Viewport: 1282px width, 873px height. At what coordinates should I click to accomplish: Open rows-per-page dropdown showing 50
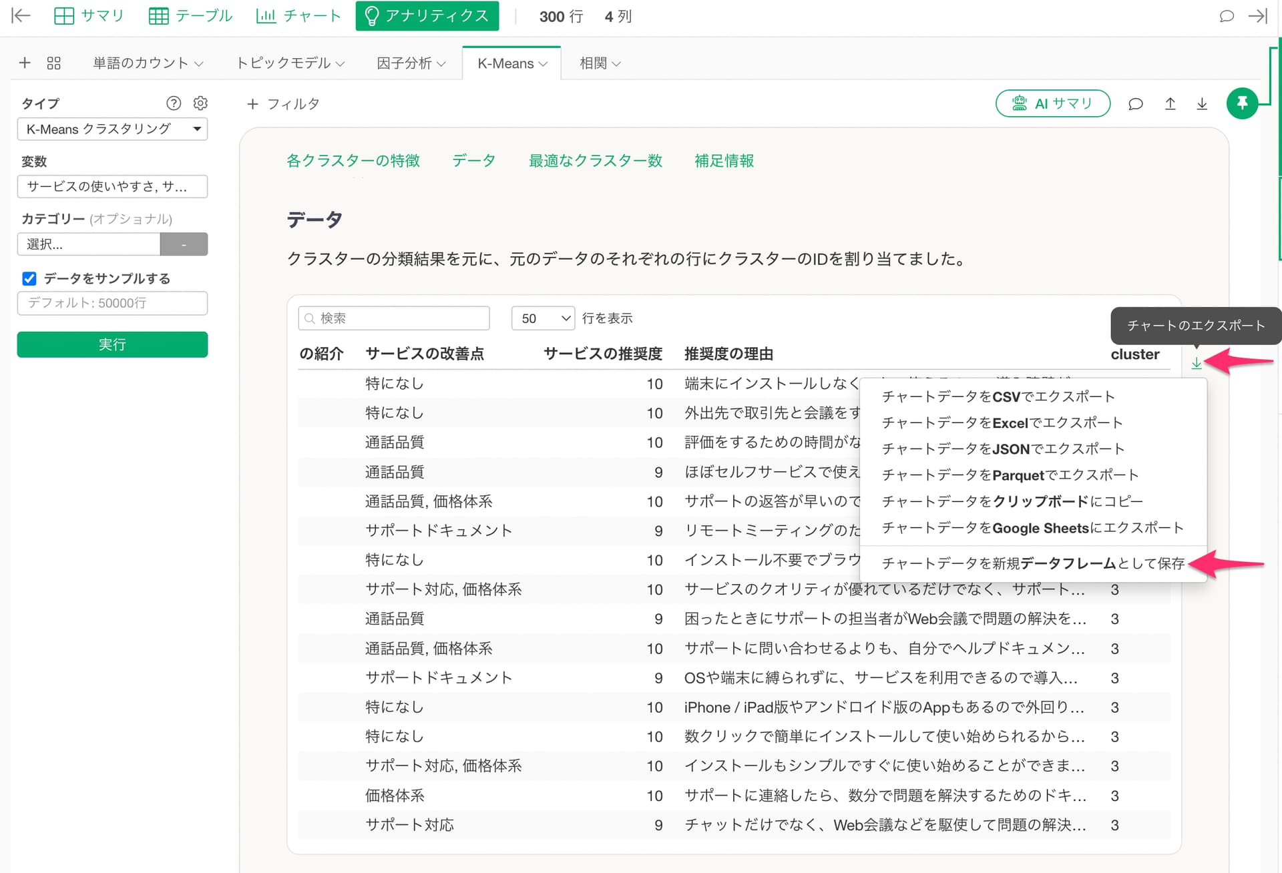(544, 318)
